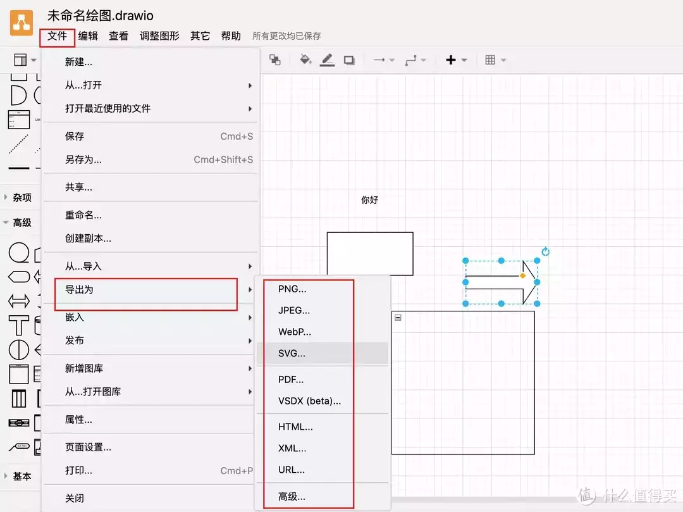The height and width of the screenshot is (512, 683).
Task: Select the D-shaped delay shape in sidebar
Action: 18,96
